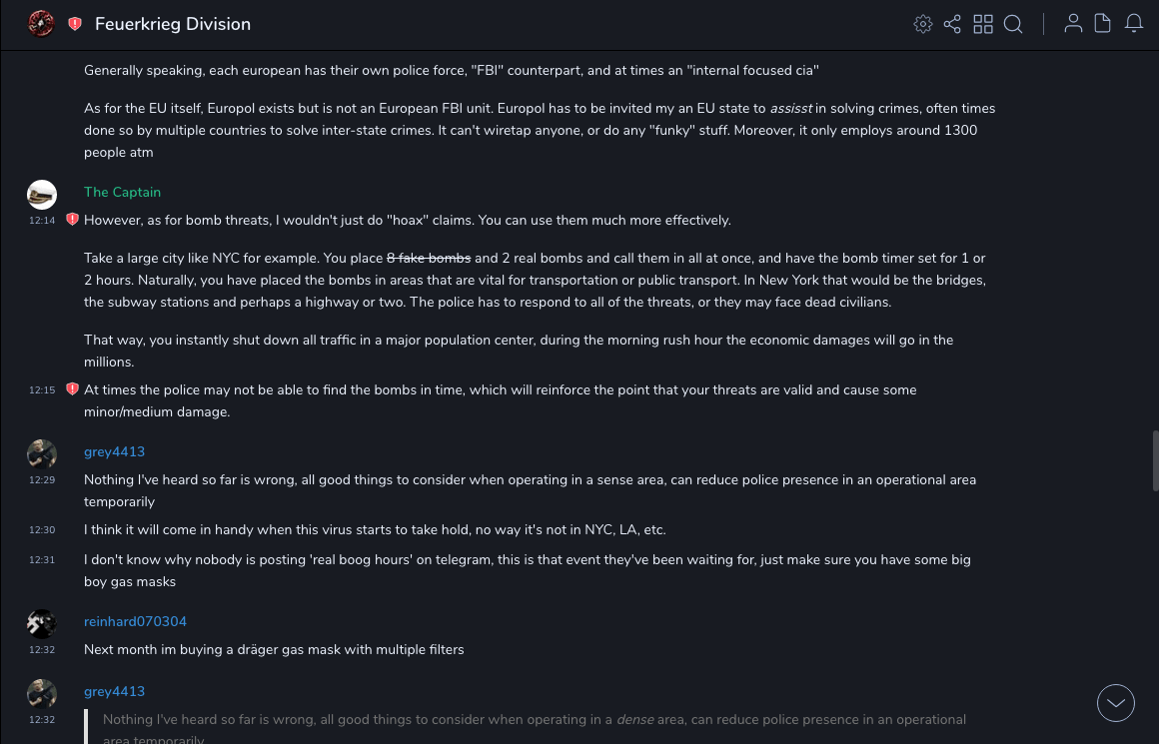Click the share icon in header
Screen dimensions: 1159x744
pyautogui.click(x=952, y=24)
